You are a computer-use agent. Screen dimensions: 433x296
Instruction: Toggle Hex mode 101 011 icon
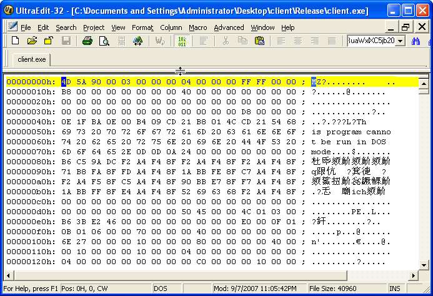(182, 41)
